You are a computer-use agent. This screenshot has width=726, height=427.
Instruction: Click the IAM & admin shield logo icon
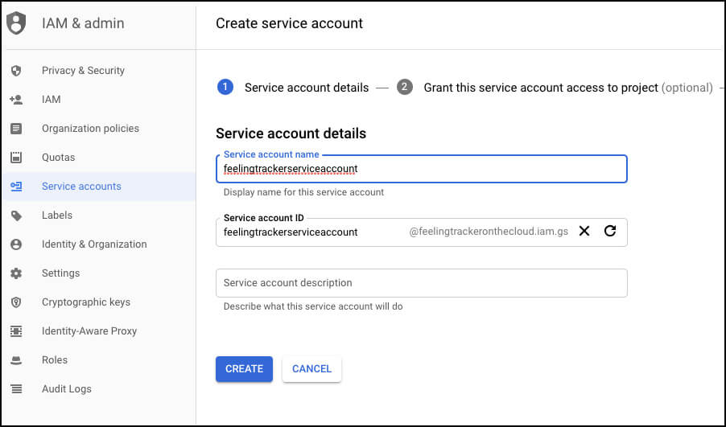coord(16,23)
